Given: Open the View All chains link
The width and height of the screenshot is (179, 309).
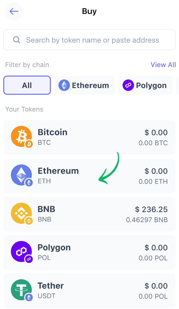Looking at the screenshot, I should point(163,65).
